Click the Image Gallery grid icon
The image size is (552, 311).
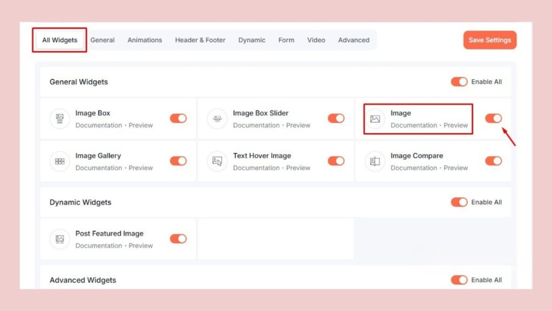[x=59, y=161]
